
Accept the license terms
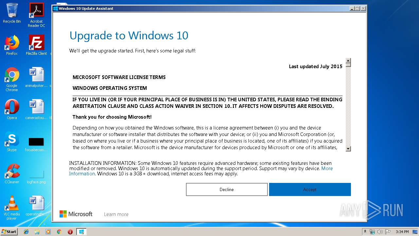(310, 189)
